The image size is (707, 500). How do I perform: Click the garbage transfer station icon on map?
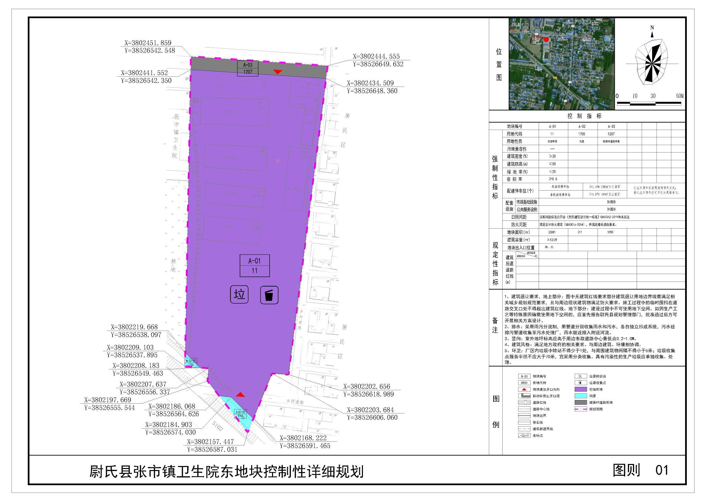coord(239,295)
